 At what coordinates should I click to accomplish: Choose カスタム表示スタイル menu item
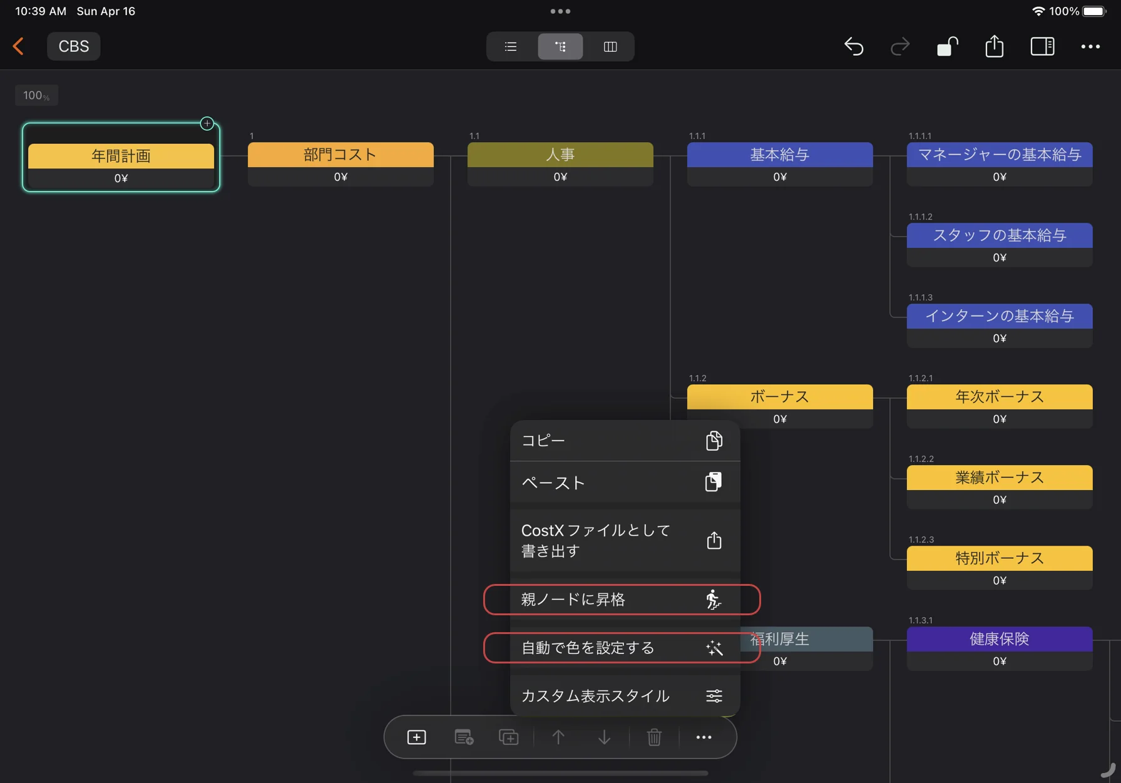(624, 695)
